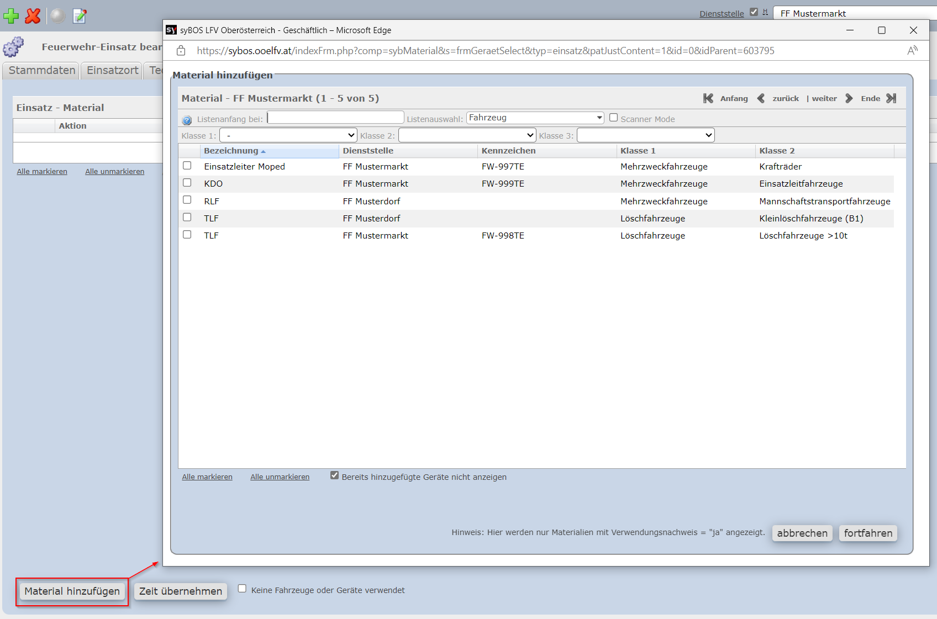Click the Kleinlöschfahrzeuge (B1) cell
This screenshot has height=619, width=937.
(811, 219)
